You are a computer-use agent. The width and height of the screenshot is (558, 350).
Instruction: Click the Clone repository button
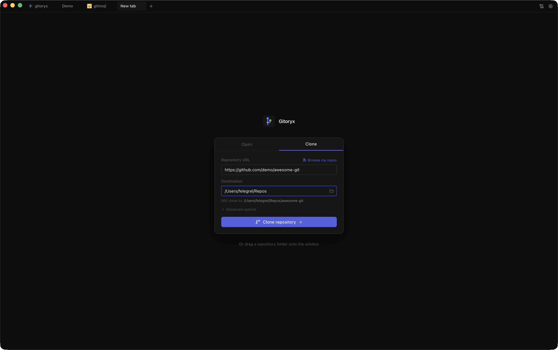click(x=279, y=222)
